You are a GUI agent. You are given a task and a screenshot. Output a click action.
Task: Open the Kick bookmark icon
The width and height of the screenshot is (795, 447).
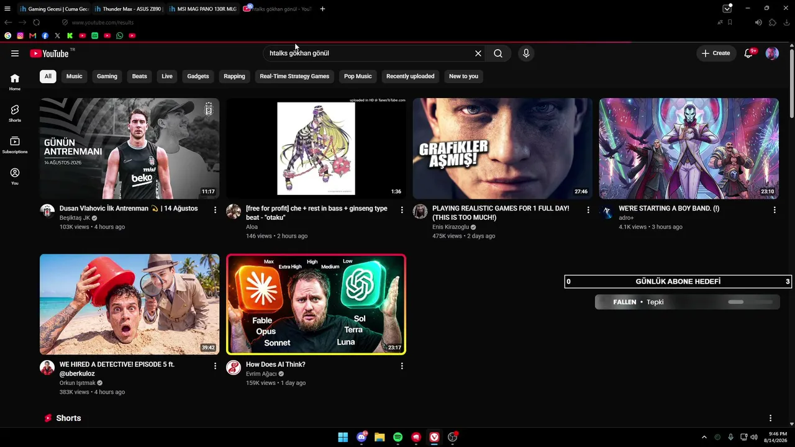click(x=70, y=36)
